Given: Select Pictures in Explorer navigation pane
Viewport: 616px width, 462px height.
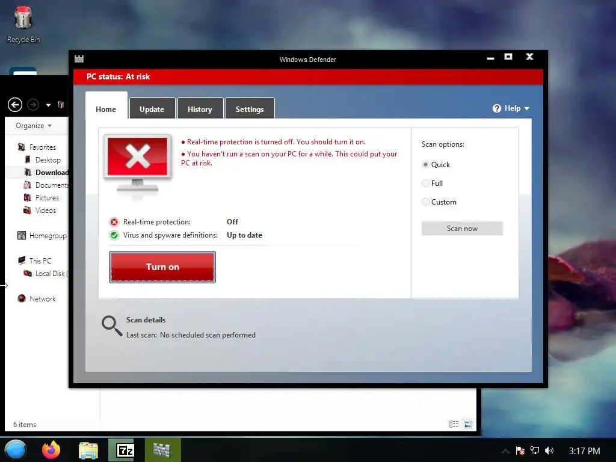Looking at the screenshot, I should (x=42, y=197).
